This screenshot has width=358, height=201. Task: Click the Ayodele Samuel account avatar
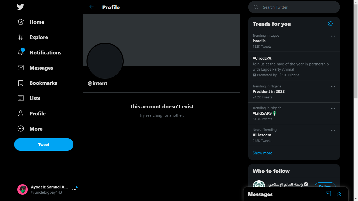[x=23, y=189]
